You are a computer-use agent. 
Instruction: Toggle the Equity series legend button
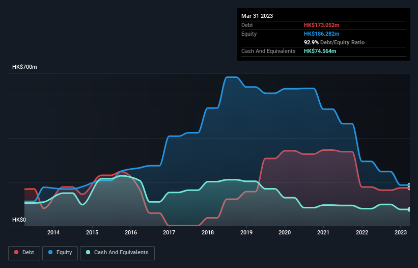pos(60,253)
